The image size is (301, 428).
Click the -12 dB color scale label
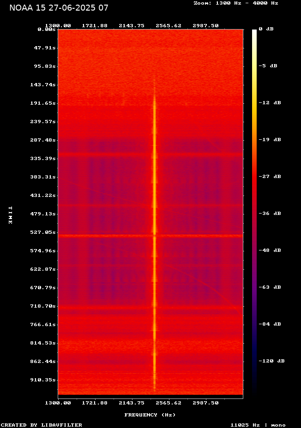[270, 103]
